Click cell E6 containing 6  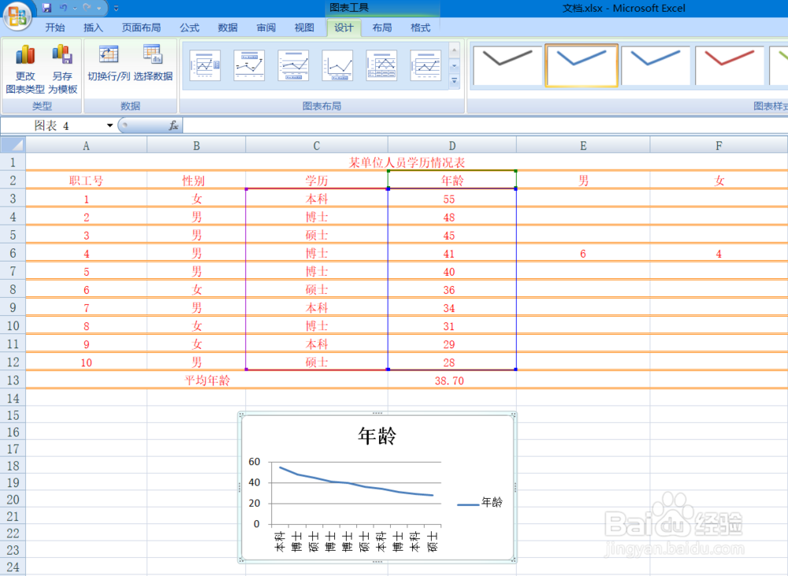coord(583,253)
